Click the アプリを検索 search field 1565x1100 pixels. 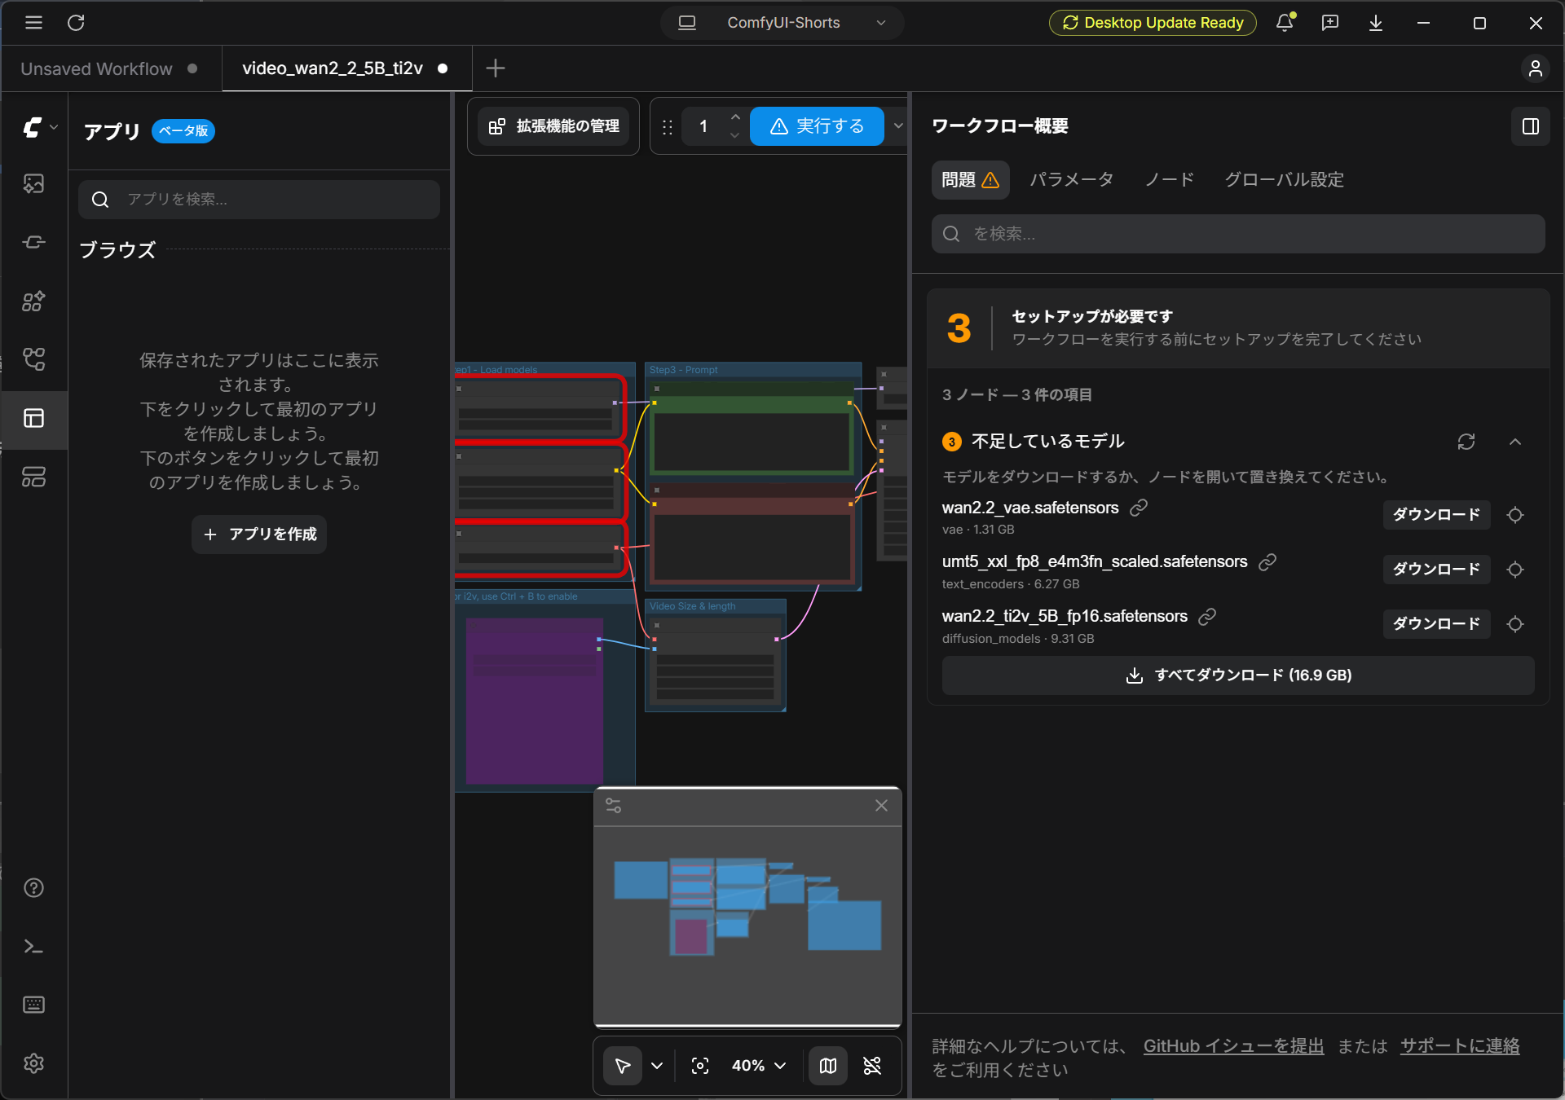click(259, 200)
